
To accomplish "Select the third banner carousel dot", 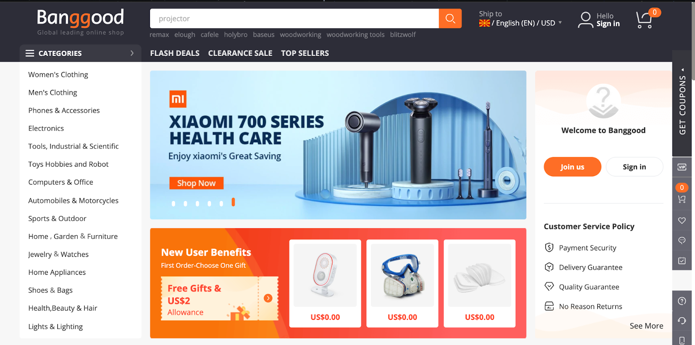I will click(197, 204).
